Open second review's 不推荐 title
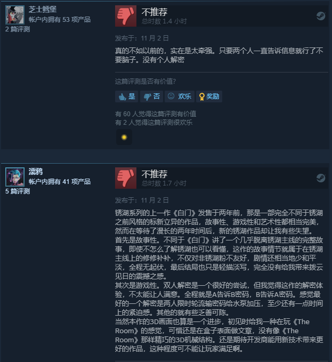The image size is (332, 362). [x=155, y=174]
